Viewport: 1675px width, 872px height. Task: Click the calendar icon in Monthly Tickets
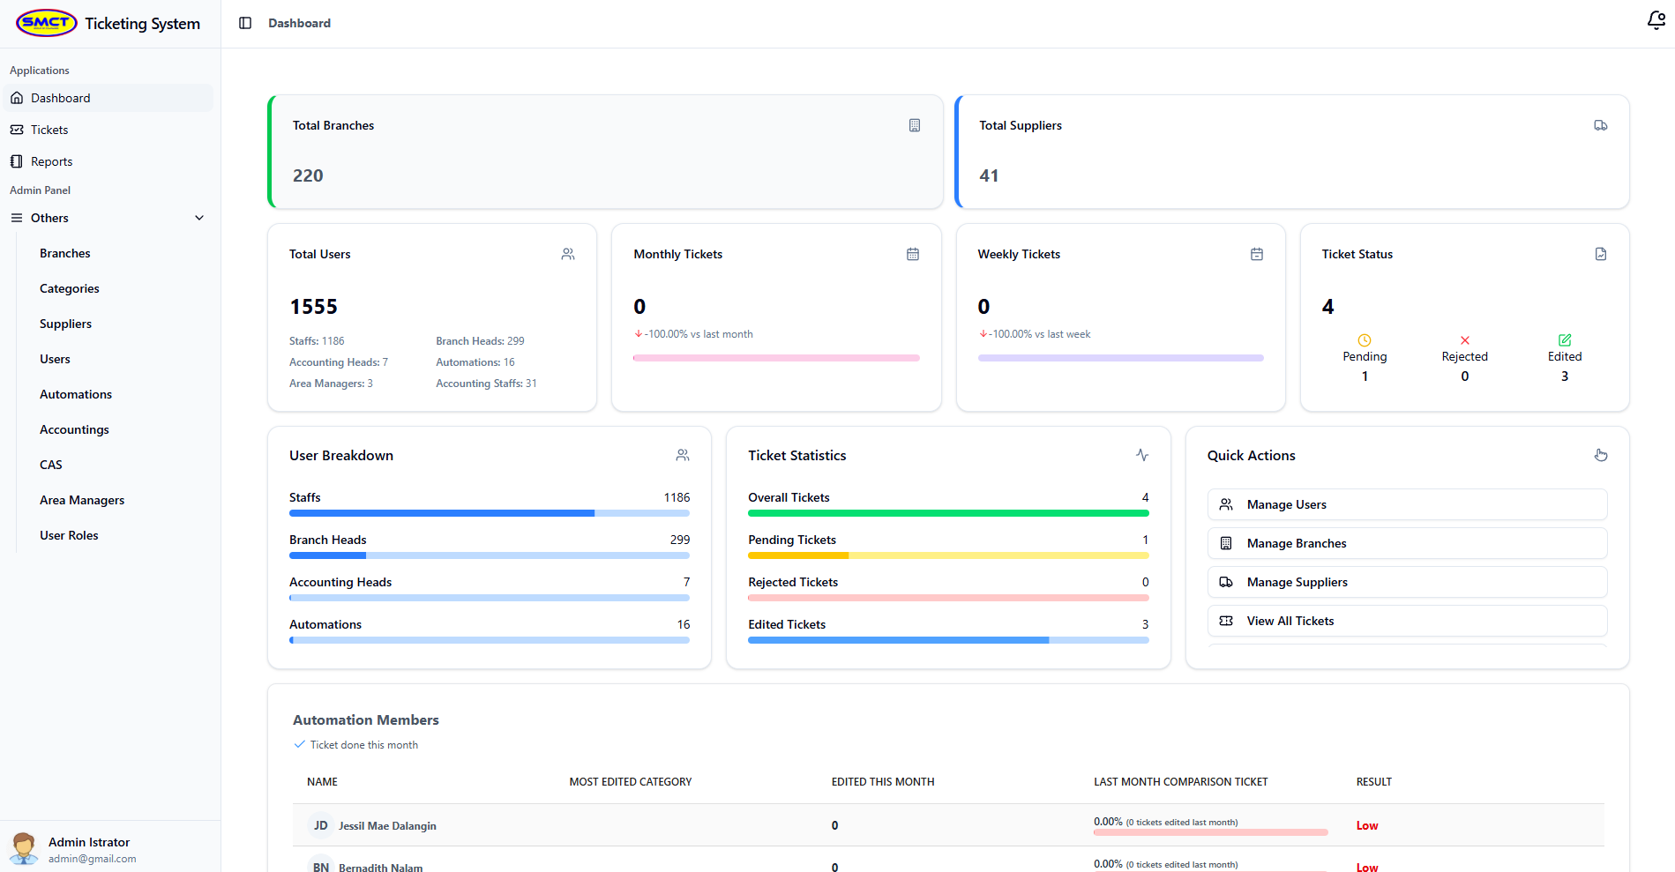913,254
